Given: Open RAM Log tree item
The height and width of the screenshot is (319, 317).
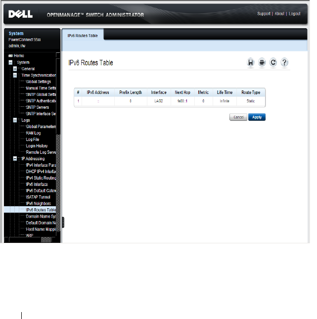Looking at the screenshot, I should (x=33, y=133).
